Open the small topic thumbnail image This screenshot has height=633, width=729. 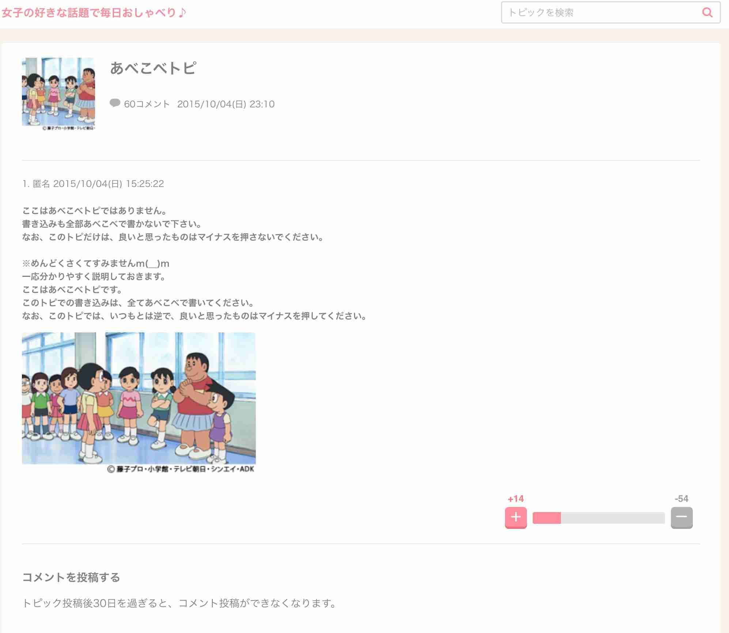pos(58,94)
